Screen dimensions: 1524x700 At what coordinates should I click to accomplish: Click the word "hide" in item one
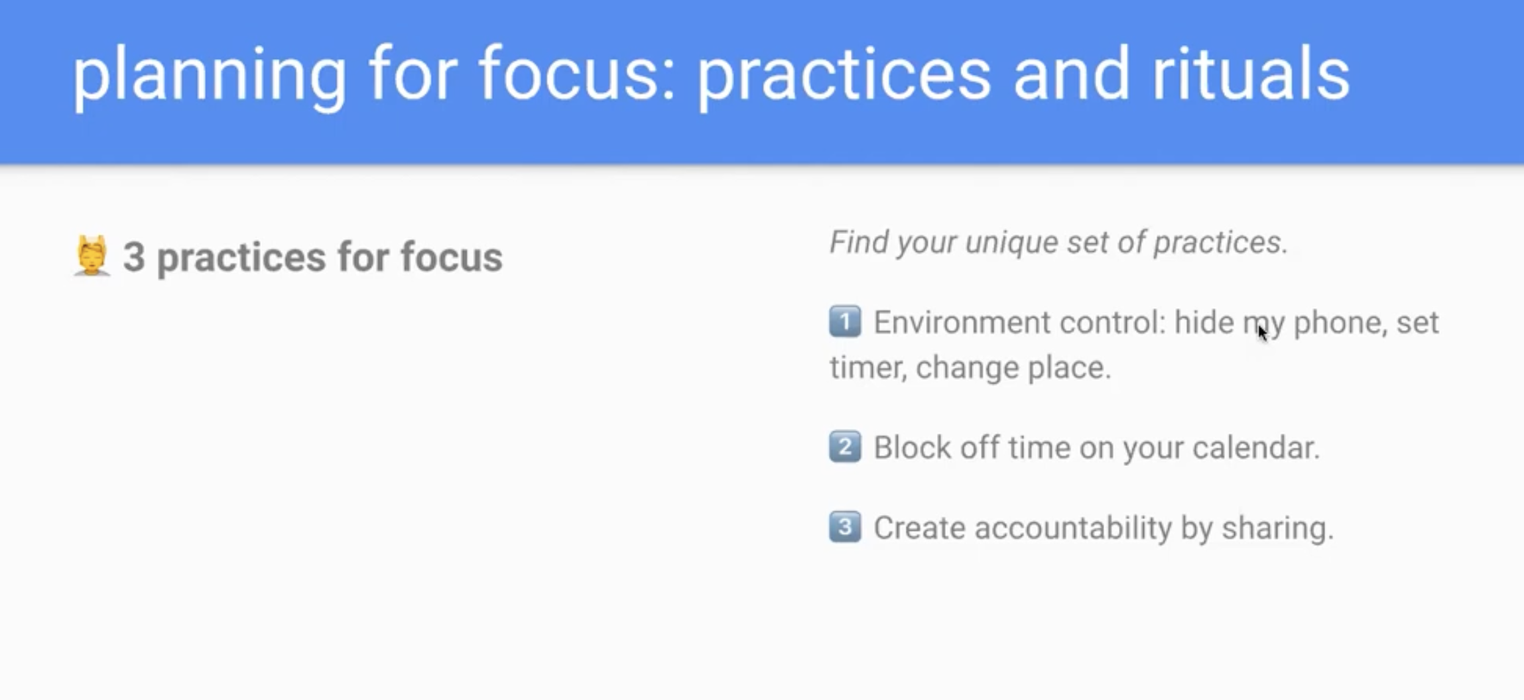(1204, 323)
